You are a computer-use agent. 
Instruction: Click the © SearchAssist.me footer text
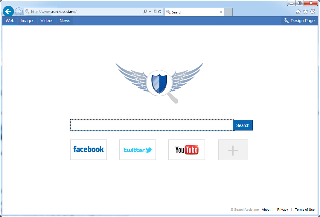click(245, 210)
